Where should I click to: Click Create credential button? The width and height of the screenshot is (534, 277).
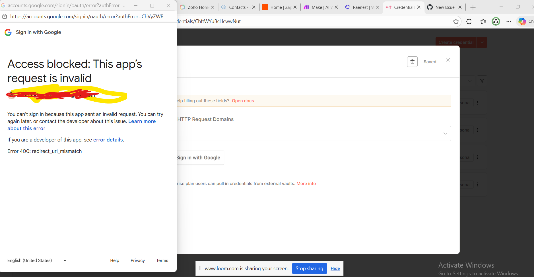point(456,42)
